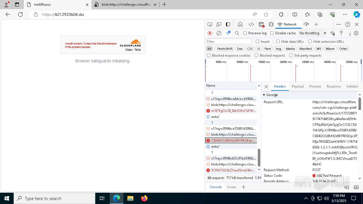The width and height of the screenshot is (363, 204).
Task: Open Network settings gear icon
Action: pyautogui.click(x=356, y=33)
